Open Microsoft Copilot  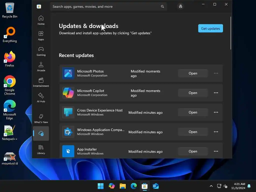tap(193, 93)
